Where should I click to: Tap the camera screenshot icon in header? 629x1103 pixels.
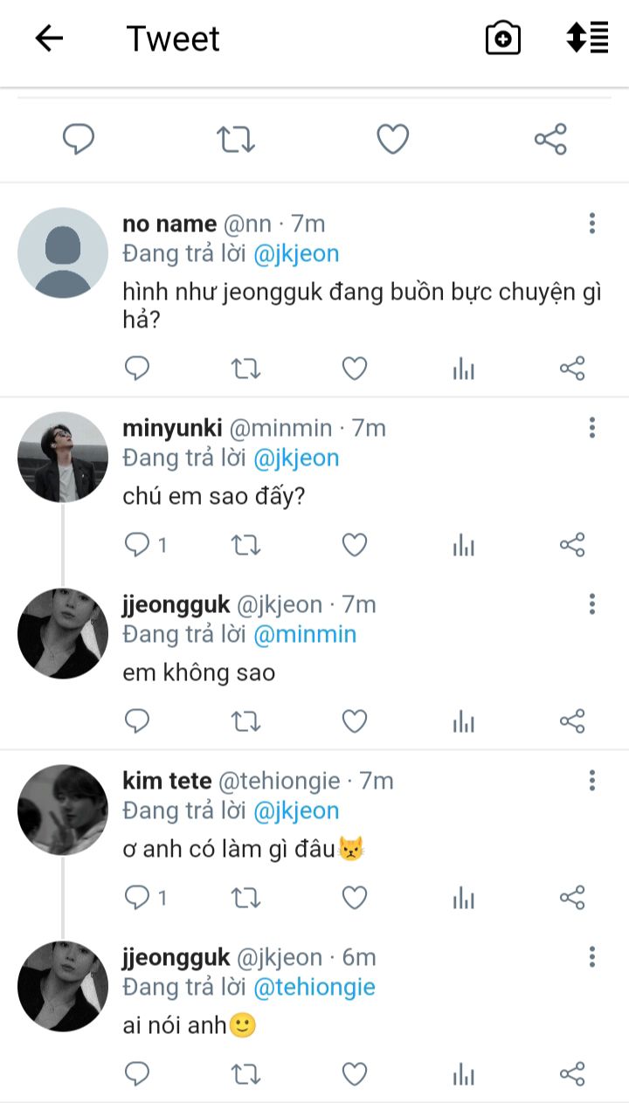click(x=503, y=38)
